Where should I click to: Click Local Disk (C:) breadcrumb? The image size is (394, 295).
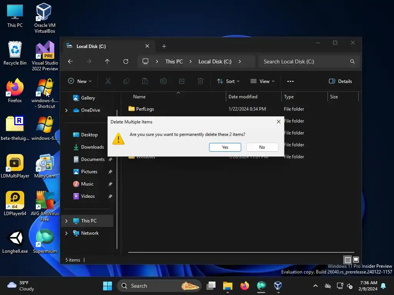215,61
